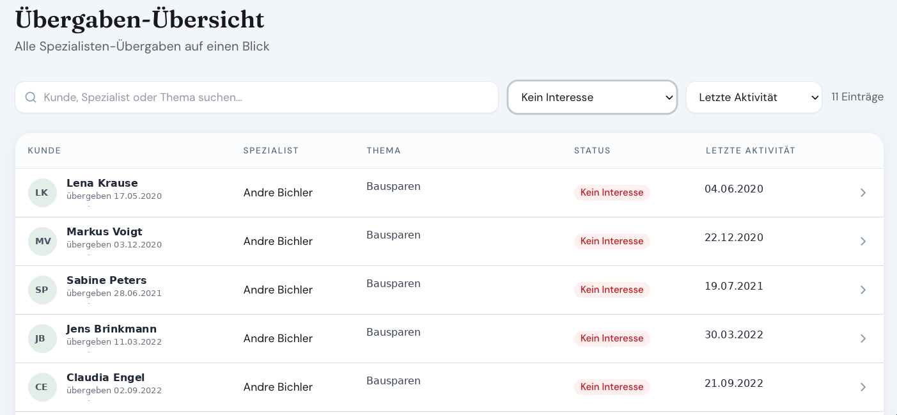
Task: Open the Kein Interesse status filter dropdown
Action: (592, 97)
